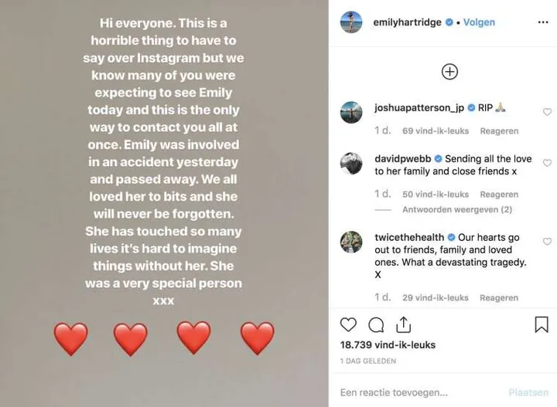557x407 pixels.
Task: Follow the account via 'Volgen'
Action: 478,23
